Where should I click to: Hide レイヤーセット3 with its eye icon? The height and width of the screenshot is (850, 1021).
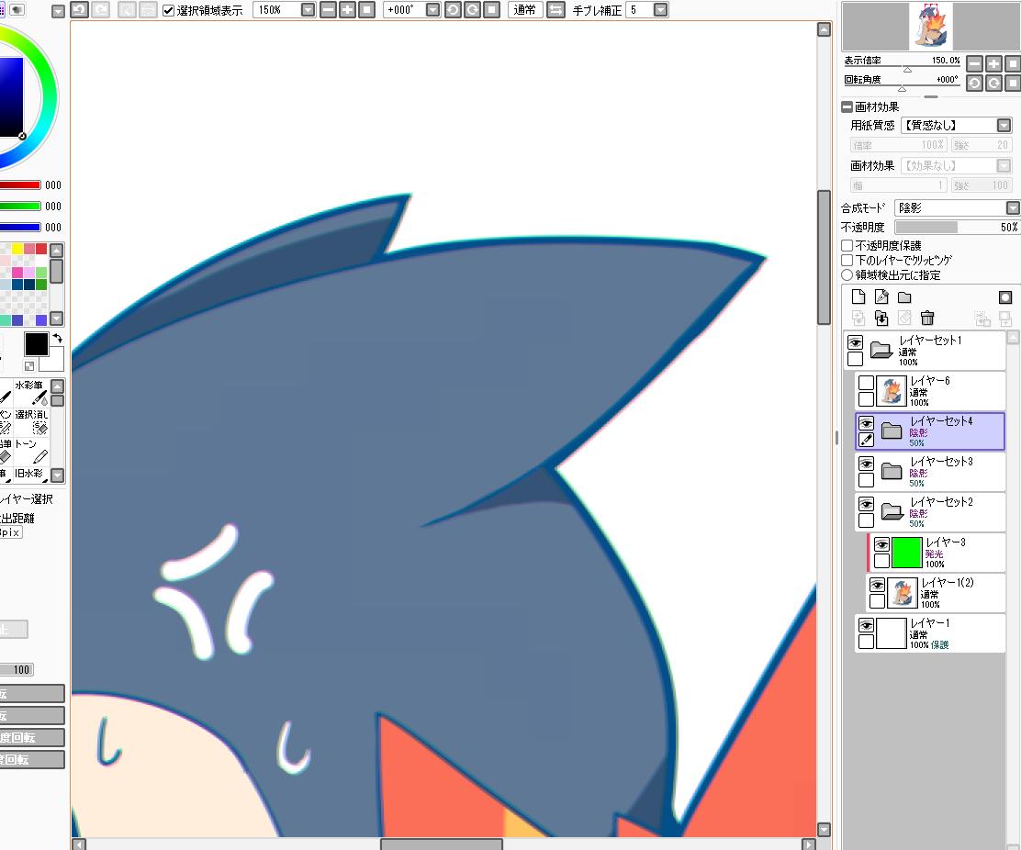866,464
